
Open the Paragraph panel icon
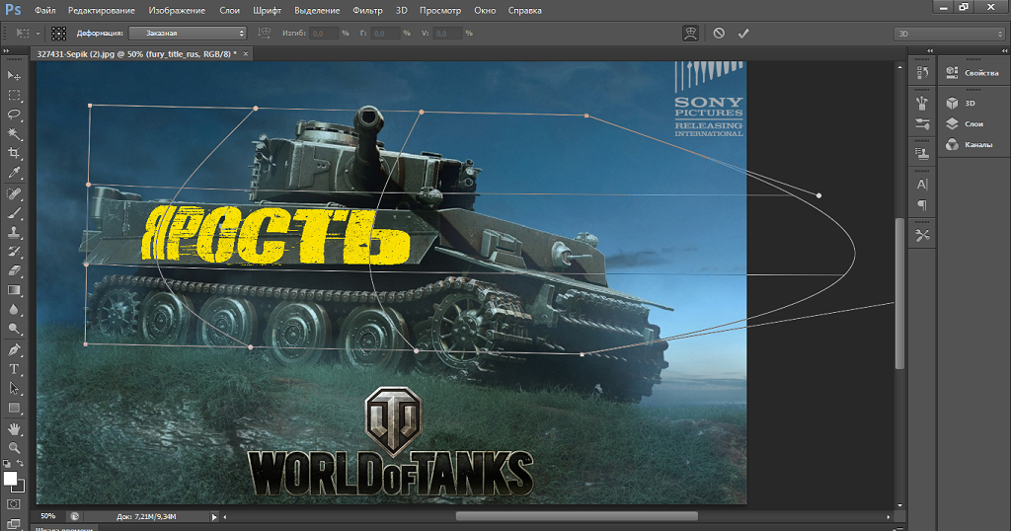tap(923, 205)
